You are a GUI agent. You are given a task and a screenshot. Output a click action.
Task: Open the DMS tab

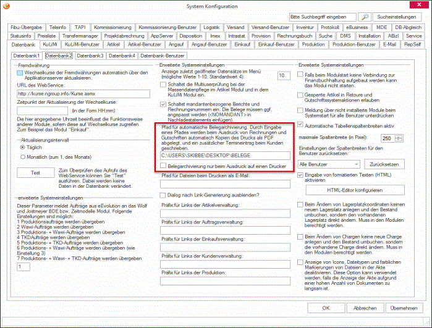pos(345,36)
